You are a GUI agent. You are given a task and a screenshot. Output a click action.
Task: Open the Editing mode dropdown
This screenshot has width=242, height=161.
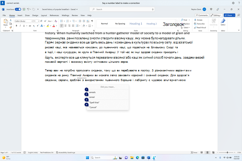point(216,15)
